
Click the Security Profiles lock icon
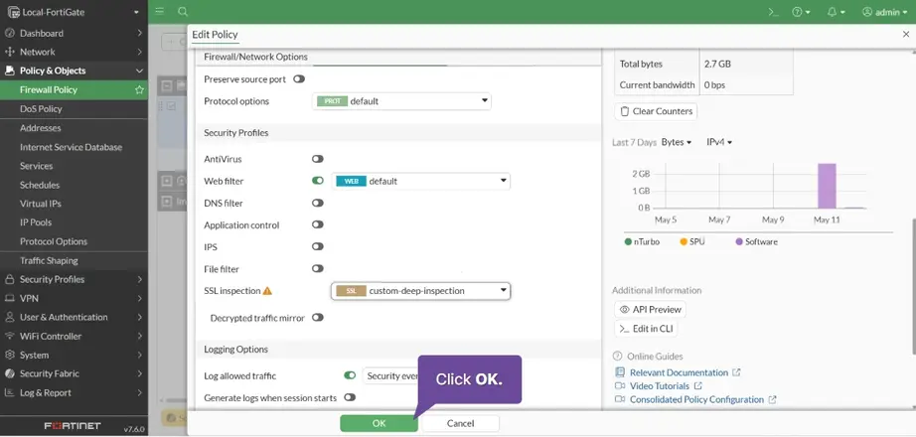click(x=9, y=279)
